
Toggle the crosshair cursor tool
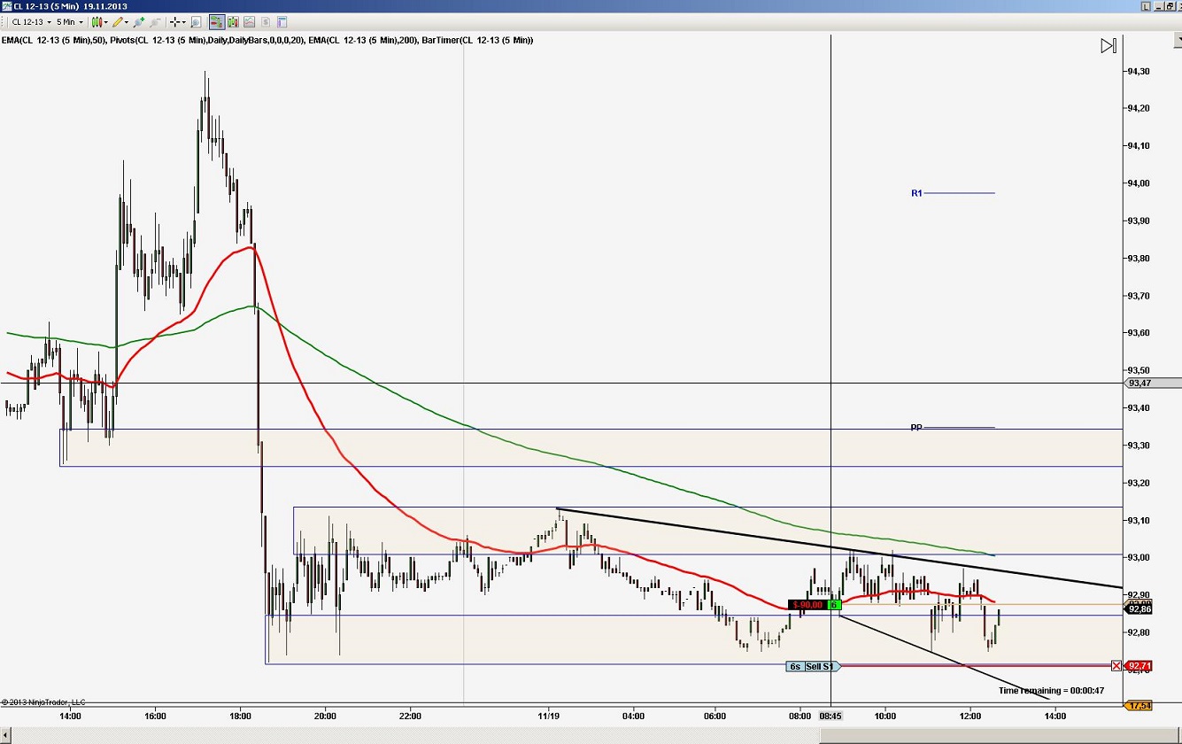pos(174,22)
